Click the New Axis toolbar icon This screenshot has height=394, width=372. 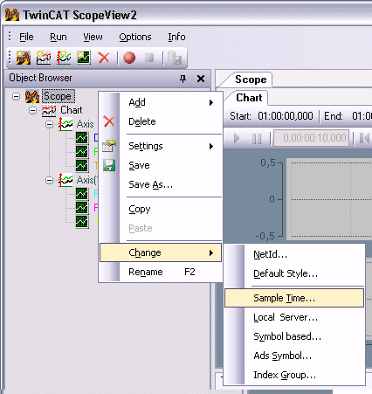[x=64, y=58]
